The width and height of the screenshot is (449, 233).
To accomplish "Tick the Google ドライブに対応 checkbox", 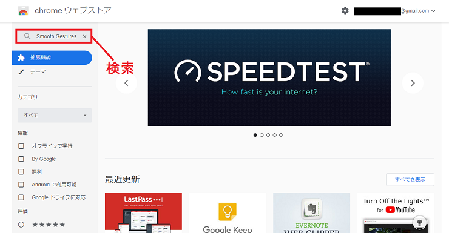I will (21, 197).
